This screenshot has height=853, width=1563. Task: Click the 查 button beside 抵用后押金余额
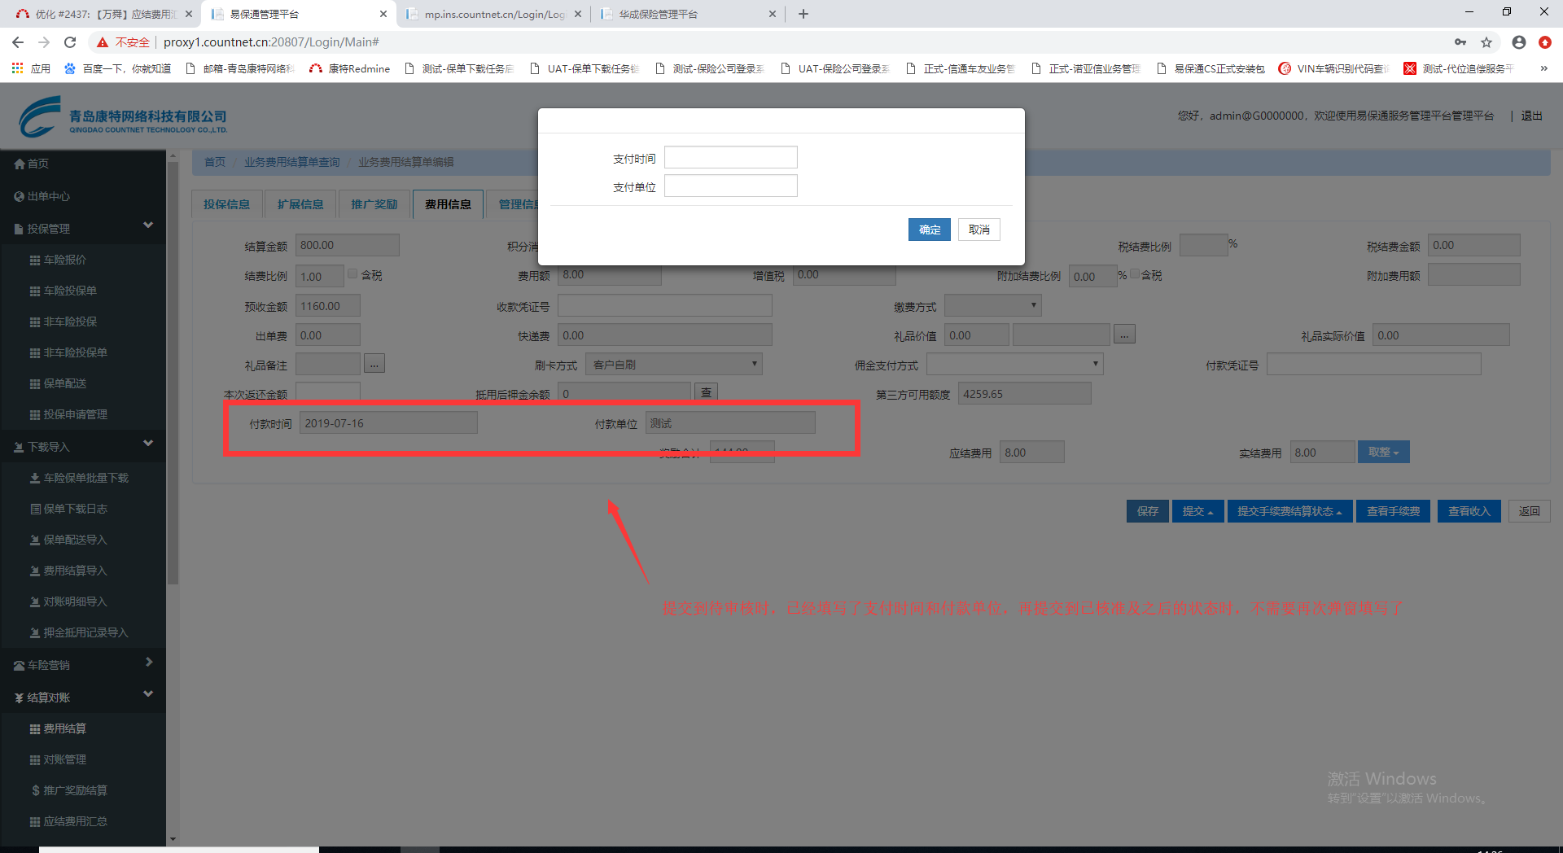point(706,392)
